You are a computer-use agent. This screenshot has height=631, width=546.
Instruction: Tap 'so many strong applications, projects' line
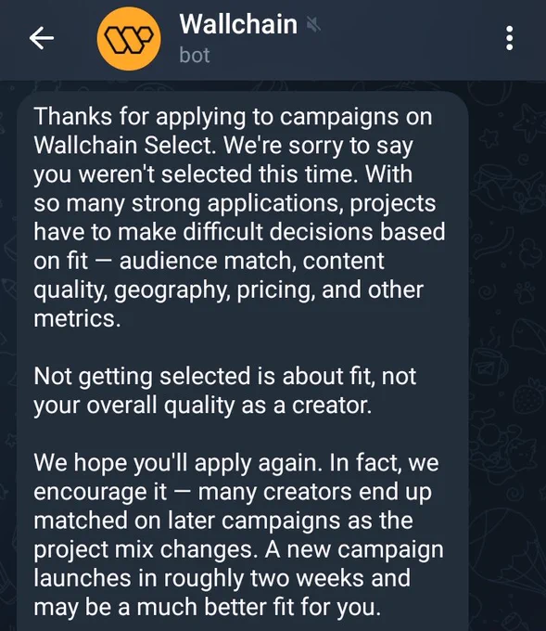[x=235, y=203]
